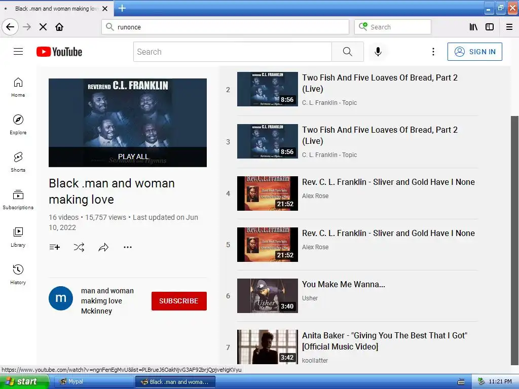Open C. L. Franklin - Topic channel on video 3
This screenshot has width=519, height=389.
(x=329, y=155)
